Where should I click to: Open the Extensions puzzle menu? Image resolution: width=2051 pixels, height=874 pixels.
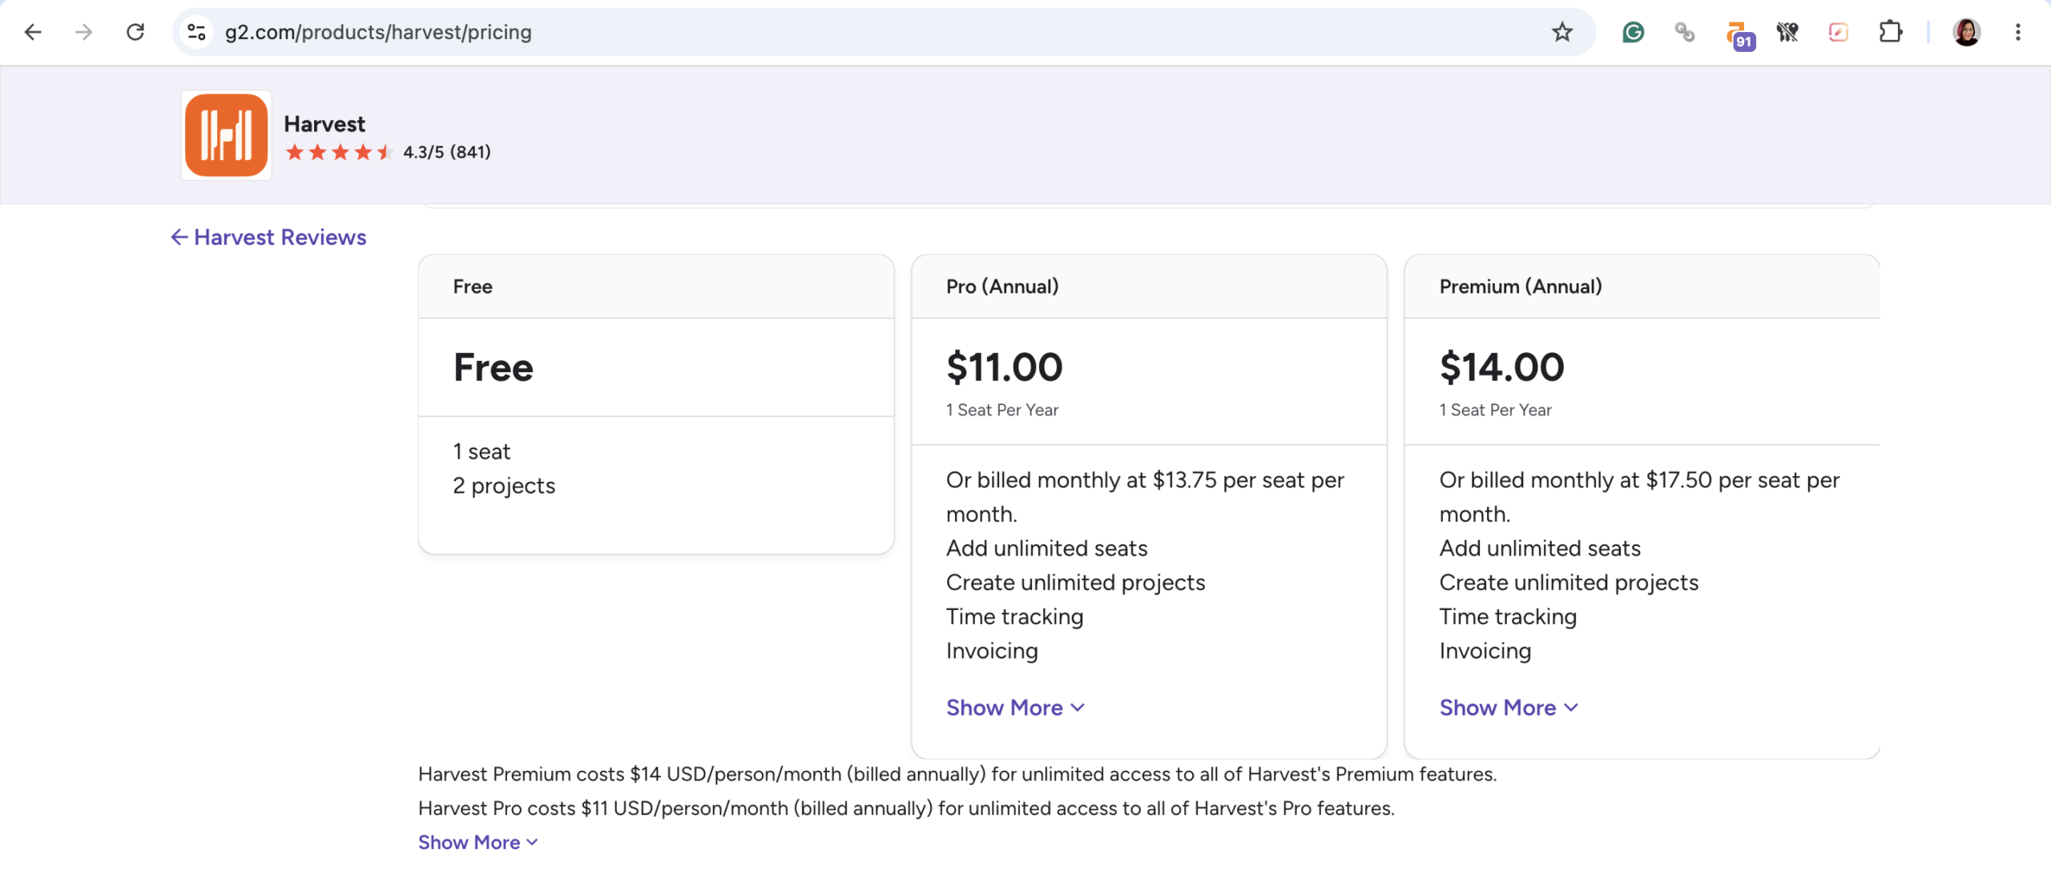pyautogui.click(x=1891, y=32)
